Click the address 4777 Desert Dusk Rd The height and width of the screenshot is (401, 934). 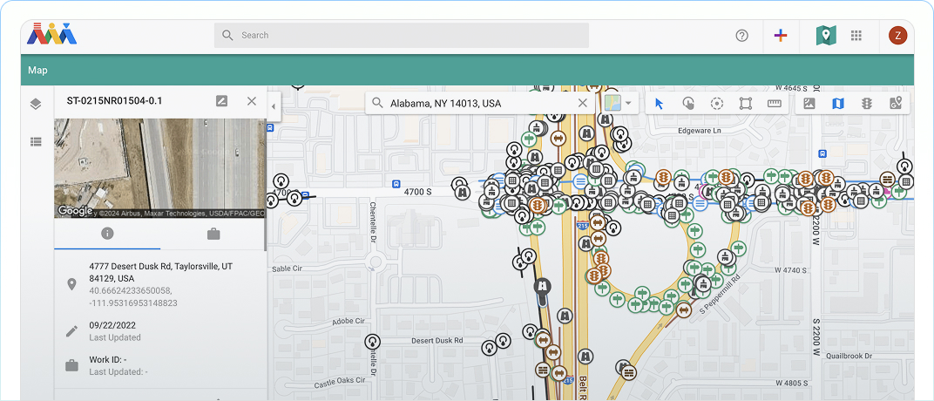(x=161, y=272)
